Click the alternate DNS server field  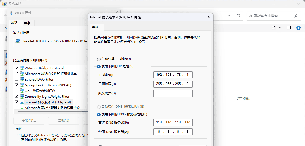(x=173, y=132)
